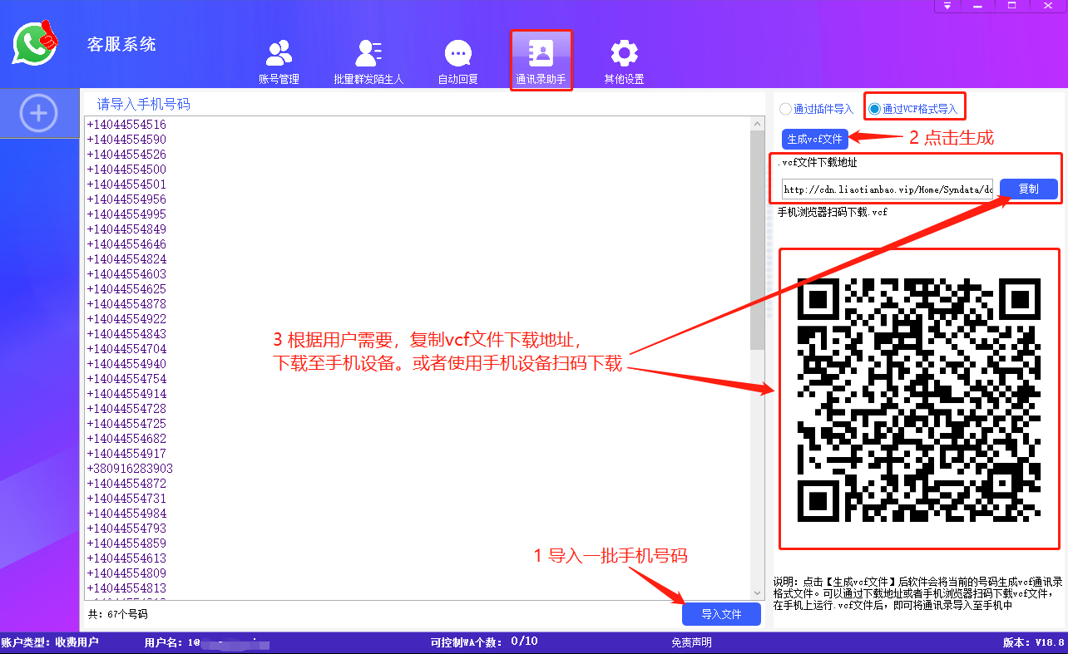Open the 自动回复 auto reply section

[458, 62]
